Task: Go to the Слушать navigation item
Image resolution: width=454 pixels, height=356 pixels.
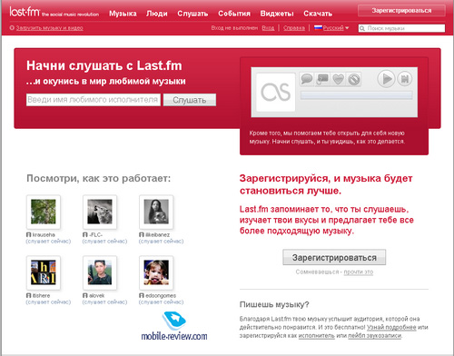Action: point(192,14)
